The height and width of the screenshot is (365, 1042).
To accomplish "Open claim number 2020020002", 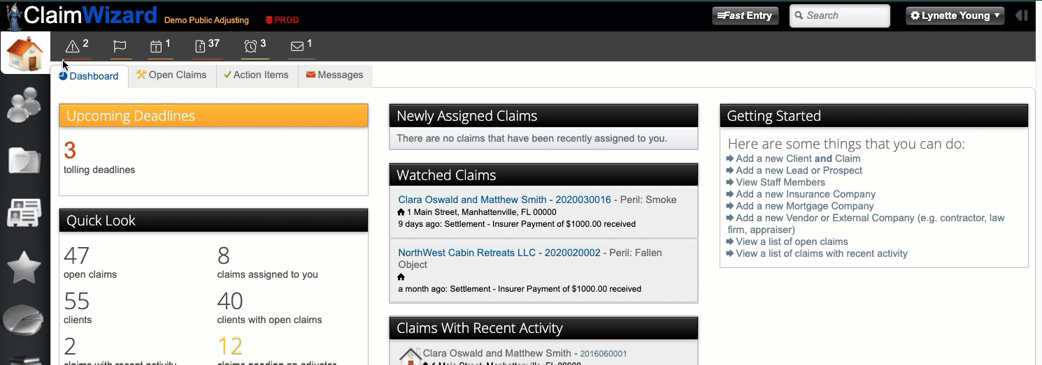I will pos(572,253).
